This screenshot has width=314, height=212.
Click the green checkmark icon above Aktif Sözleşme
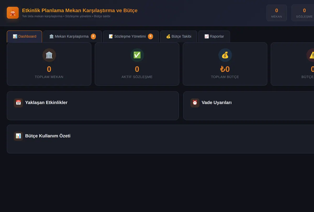137,55
